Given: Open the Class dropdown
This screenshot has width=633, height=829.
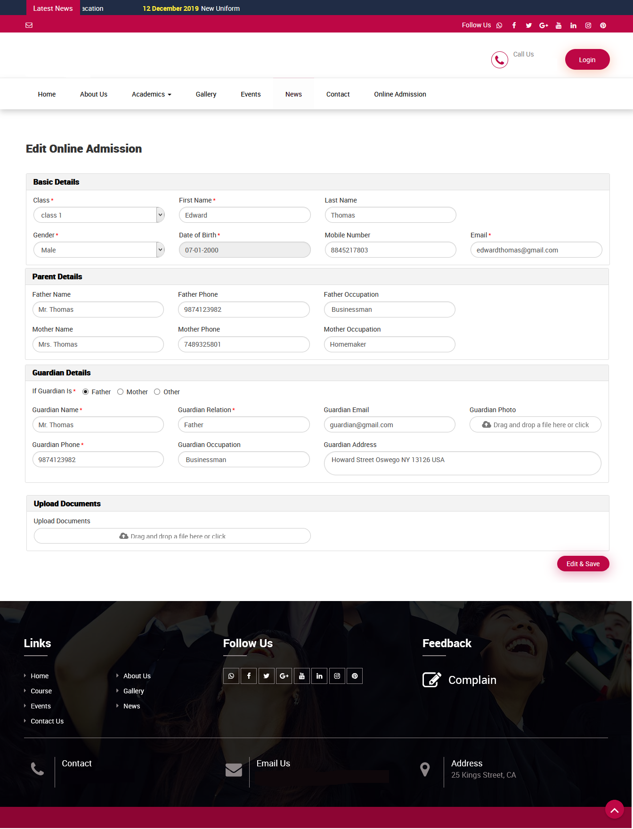Looking at the screenshot, I should [x=99, y=215].
